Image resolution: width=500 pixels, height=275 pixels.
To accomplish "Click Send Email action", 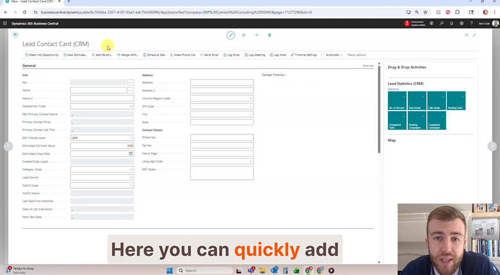I will point(209,55).
